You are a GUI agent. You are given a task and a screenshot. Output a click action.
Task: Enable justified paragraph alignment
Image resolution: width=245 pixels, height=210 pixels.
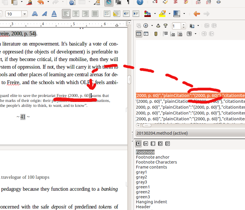click(95, 13)
